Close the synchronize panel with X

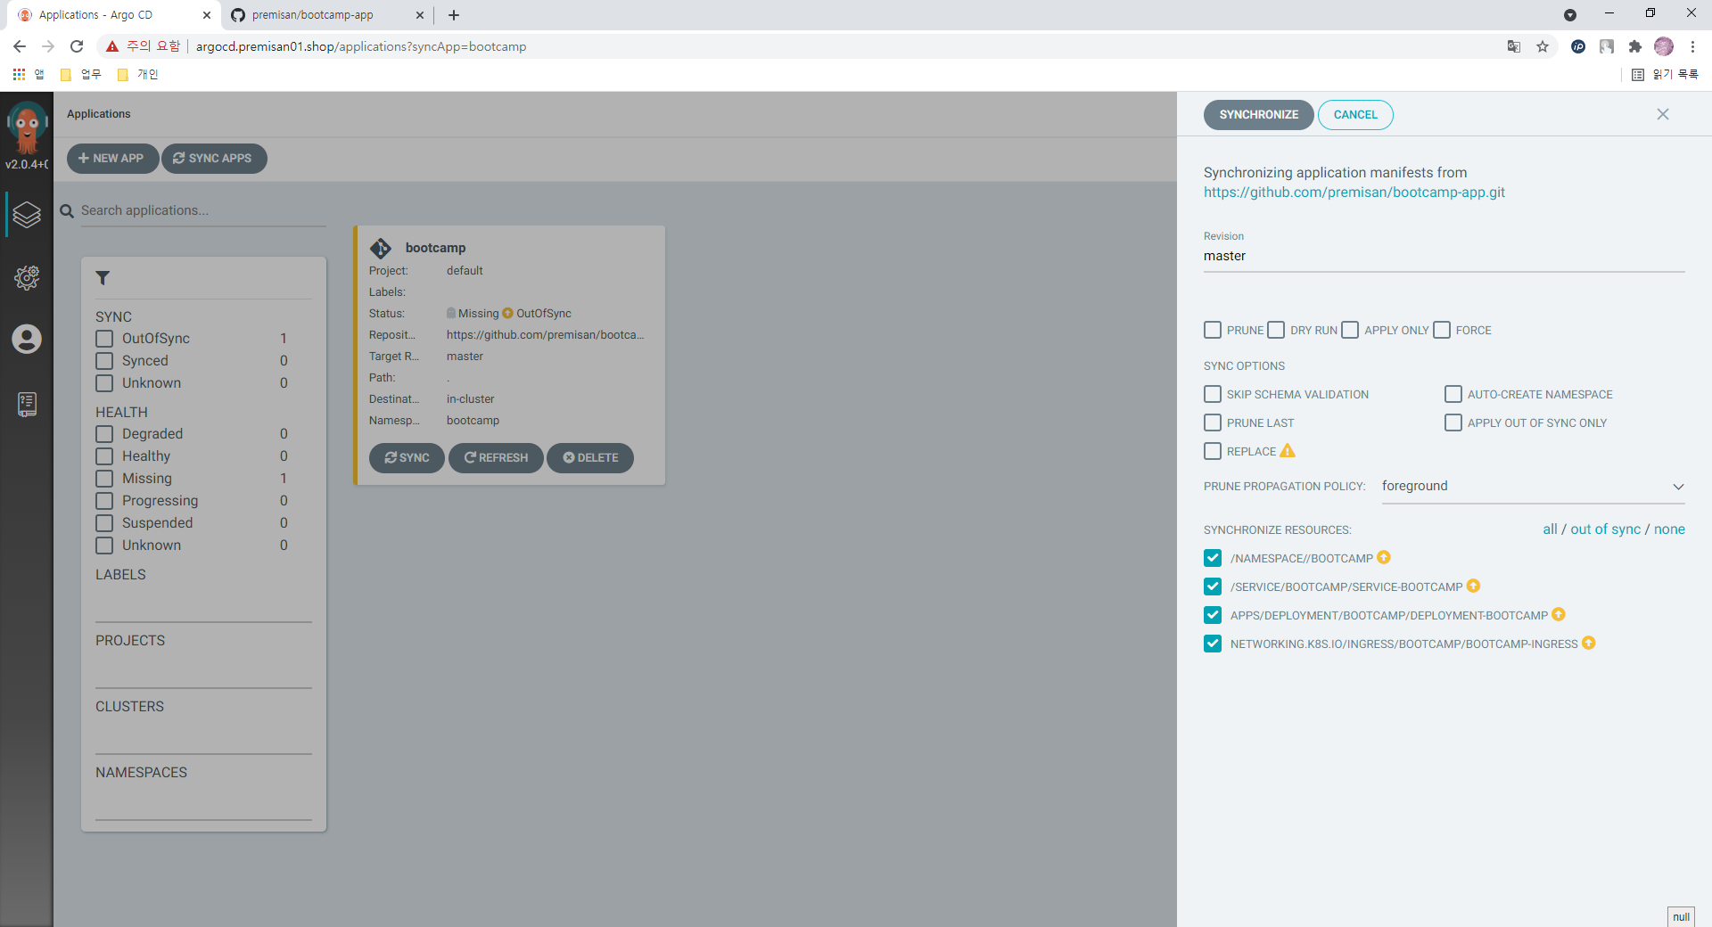[1663, 114]
